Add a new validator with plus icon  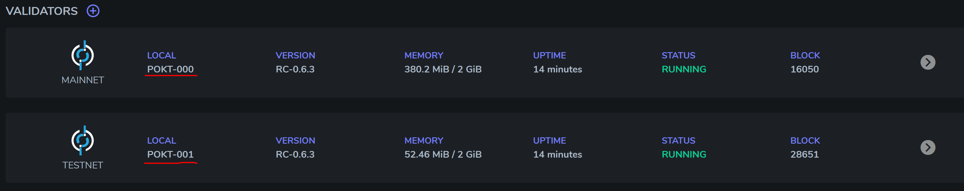(x=93, y=11)
